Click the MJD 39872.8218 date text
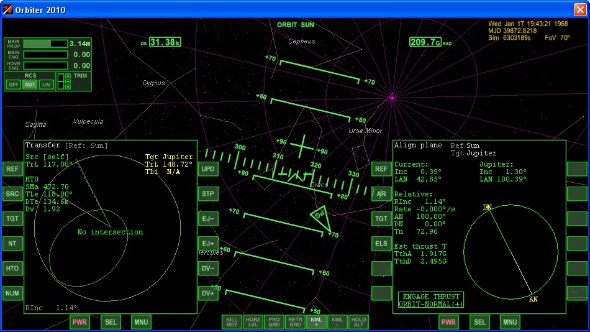Image resolution: width=590 pixels, height=332 pixels. pos(512,31)
